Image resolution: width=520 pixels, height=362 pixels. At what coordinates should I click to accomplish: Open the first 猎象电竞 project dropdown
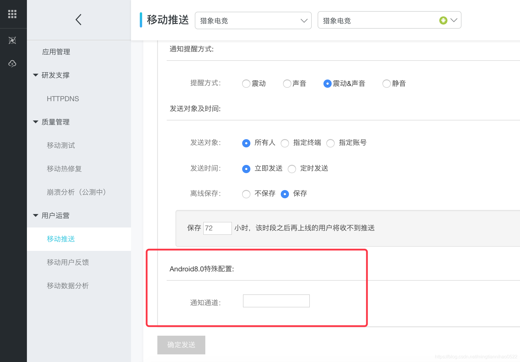click(x=253, y=20)
